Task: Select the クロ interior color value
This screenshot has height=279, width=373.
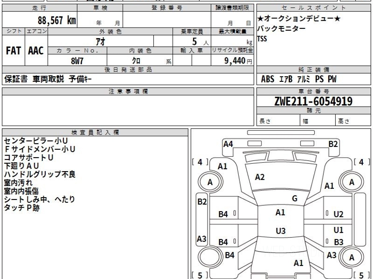Action: pos(136,61)
